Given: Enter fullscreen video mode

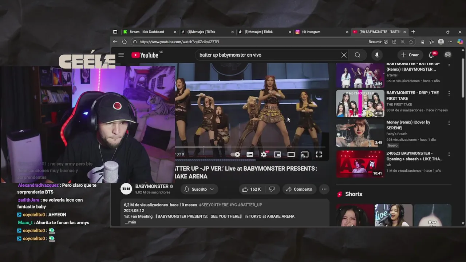Looking at the screenshot, I should point(319,154).
